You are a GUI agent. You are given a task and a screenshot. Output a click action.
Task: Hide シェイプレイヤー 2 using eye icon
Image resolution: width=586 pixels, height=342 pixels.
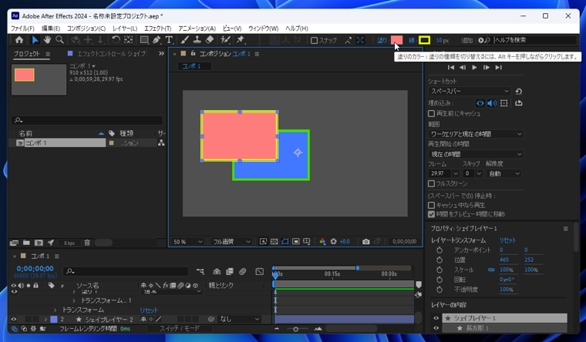[x=14, y=319]
